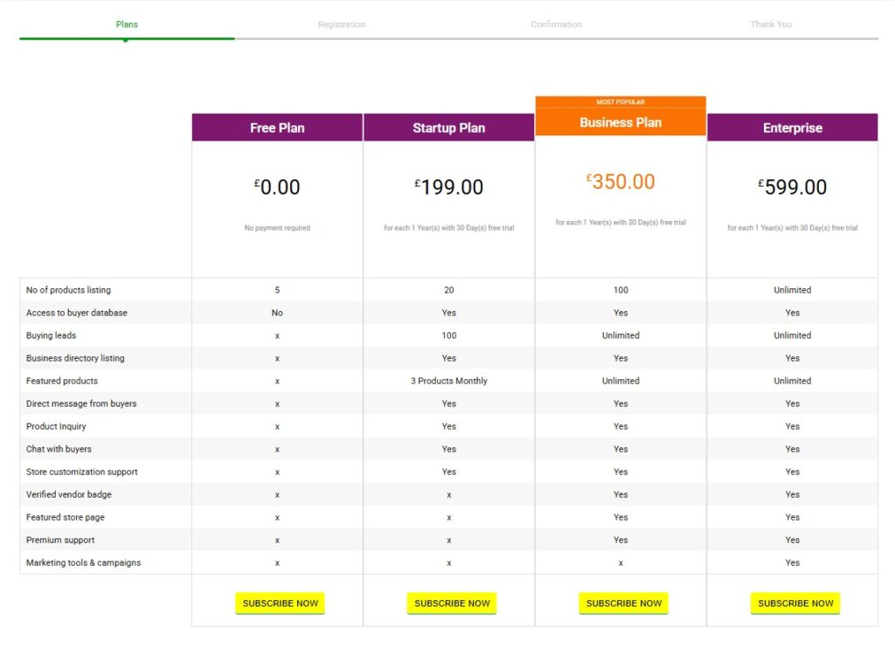Subscribe to the Free Plan
Viewport: 895px width, 648px height.
(280, 603)
